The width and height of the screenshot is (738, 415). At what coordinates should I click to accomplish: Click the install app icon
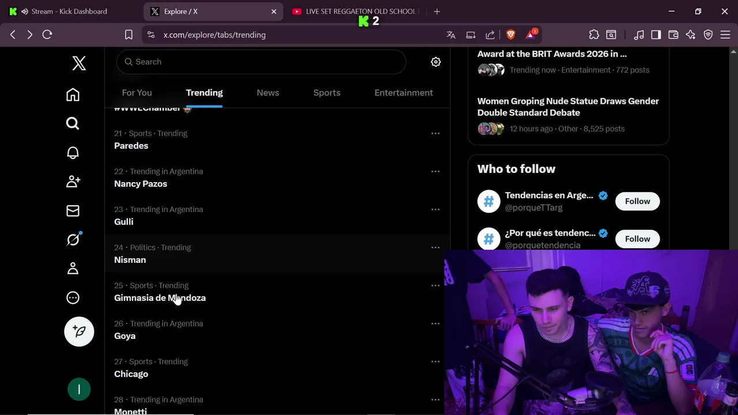point(470,35)
